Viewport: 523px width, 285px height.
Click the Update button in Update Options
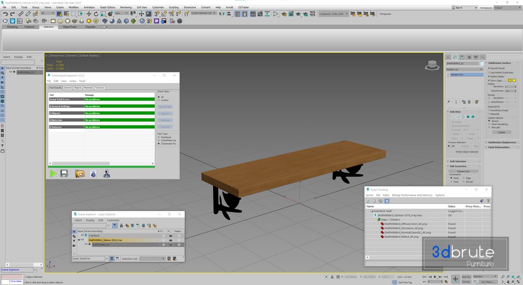[502, 132]
